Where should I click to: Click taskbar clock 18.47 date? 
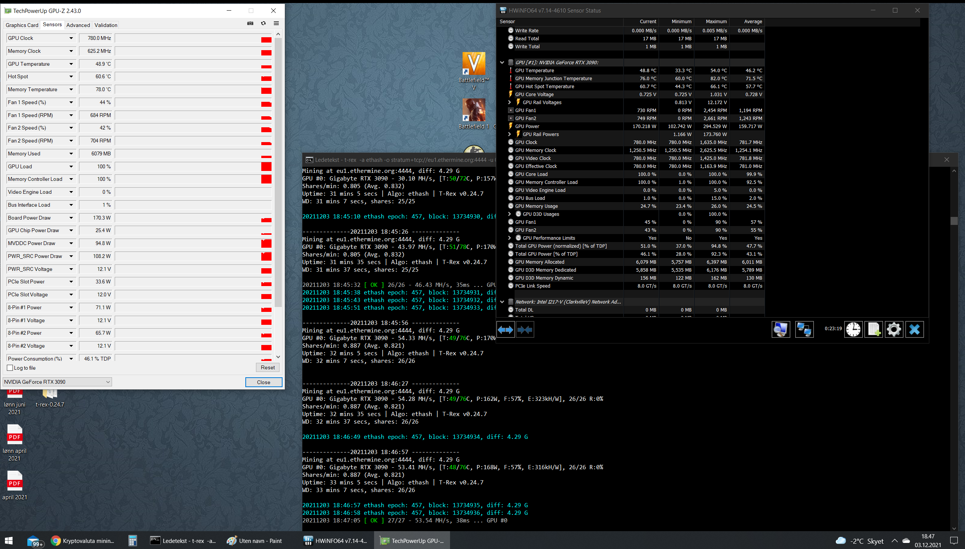(x=927, y=541)
